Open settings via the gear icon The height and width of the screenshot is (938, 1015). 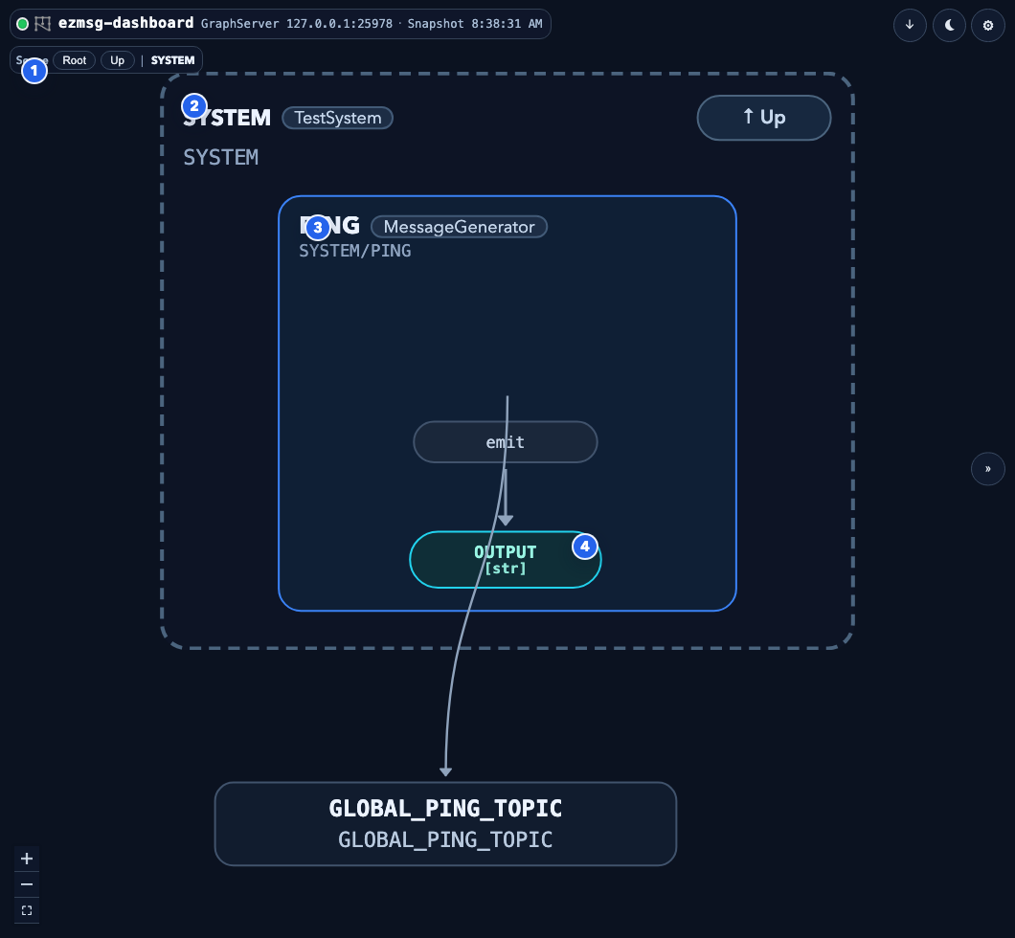point(988,25)
